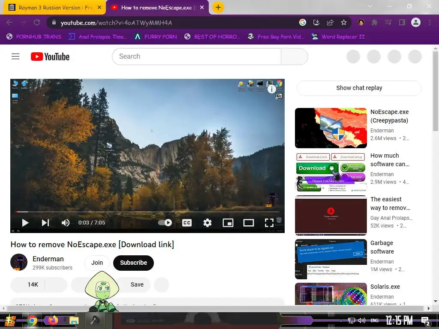Enable miniplayer mode

228,223
